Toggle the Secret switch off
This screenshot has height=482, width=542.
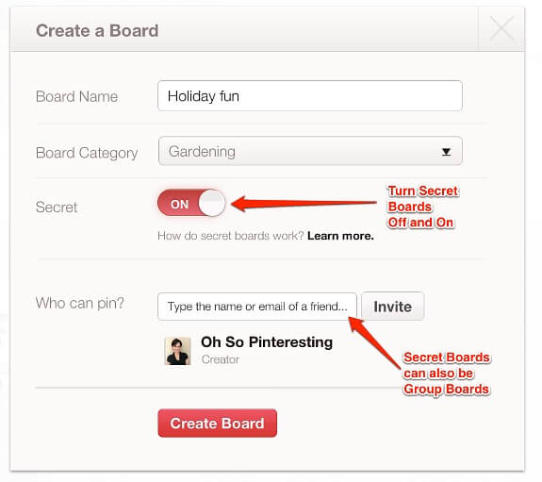191,203
